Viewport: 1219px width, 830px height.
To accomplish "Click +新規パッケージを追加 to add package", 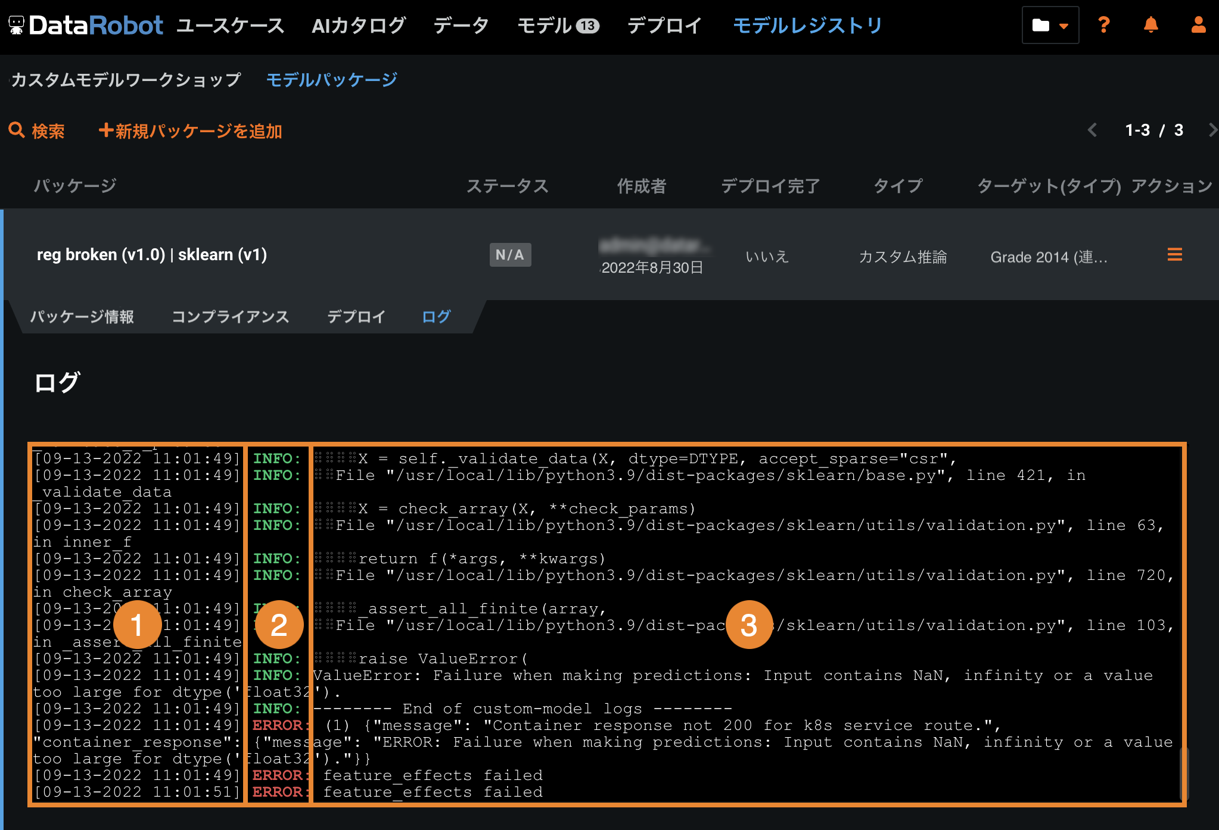I will [x=190, y=131].
